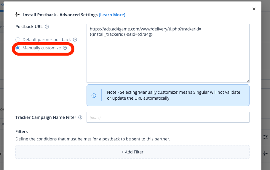Screen dimensions: 270x170
Task: Click the note text about Manually customize
Action: (x=173, y=95)
